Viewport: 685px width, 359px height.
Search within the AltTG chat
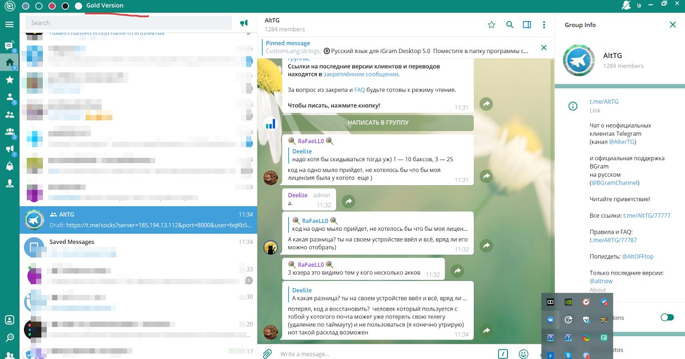pyautogui.click(x=510, y=25)
